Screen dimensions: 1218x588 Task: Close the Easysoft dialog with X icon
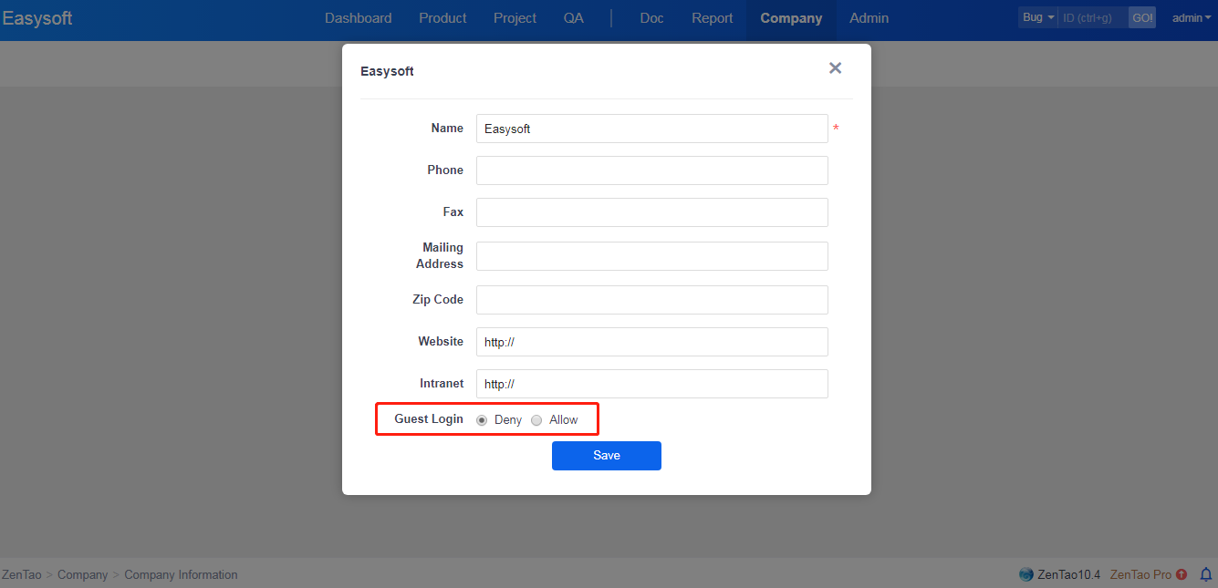[x=835, y=68]
